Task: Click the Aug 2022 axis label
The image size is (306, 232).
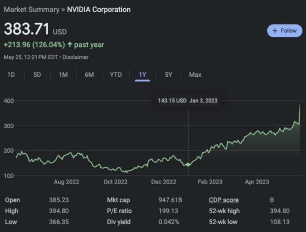Action: point(66,182)
